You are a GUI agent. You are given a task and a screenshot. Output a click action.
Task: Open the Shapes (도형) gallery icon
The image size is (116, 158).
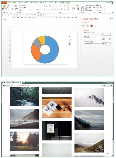(73, 6)
